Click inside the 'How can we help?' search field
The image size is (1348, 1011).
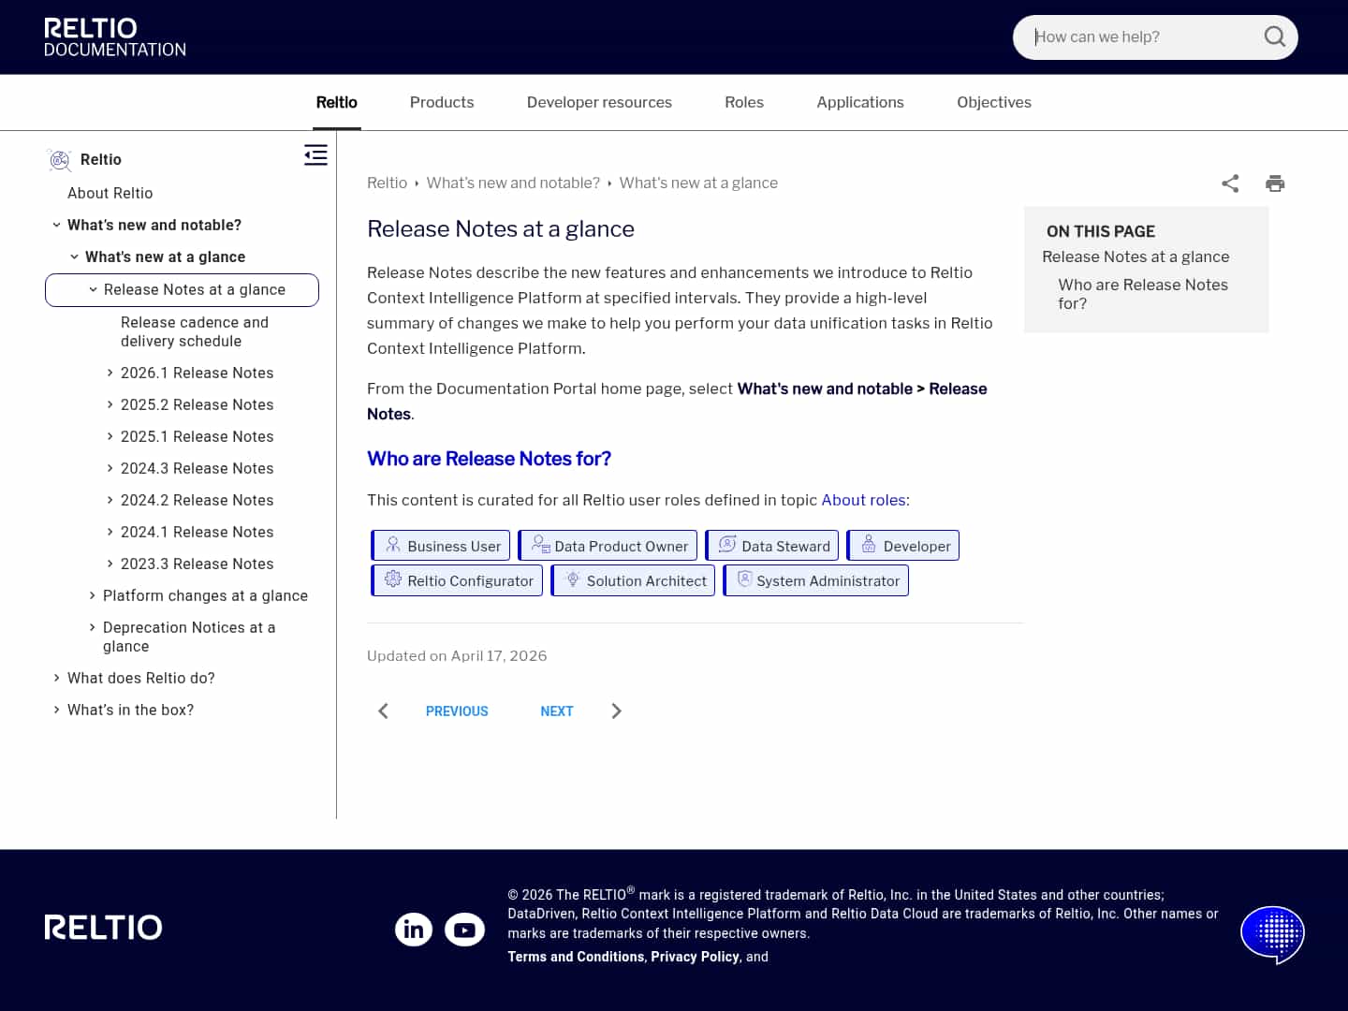(x=1144, y=37)
